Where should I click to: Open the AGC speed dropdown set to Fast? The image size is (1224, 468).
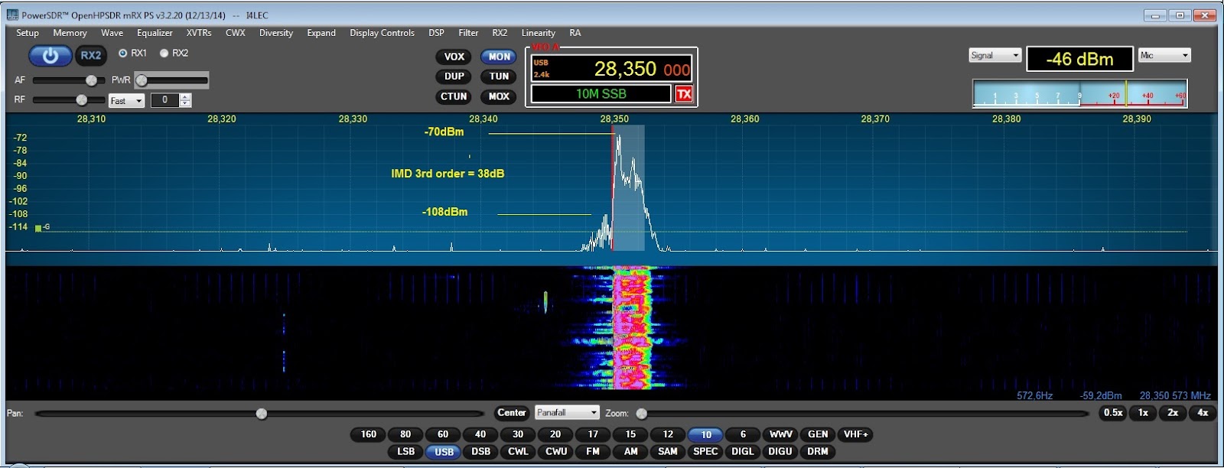[126, 100]
